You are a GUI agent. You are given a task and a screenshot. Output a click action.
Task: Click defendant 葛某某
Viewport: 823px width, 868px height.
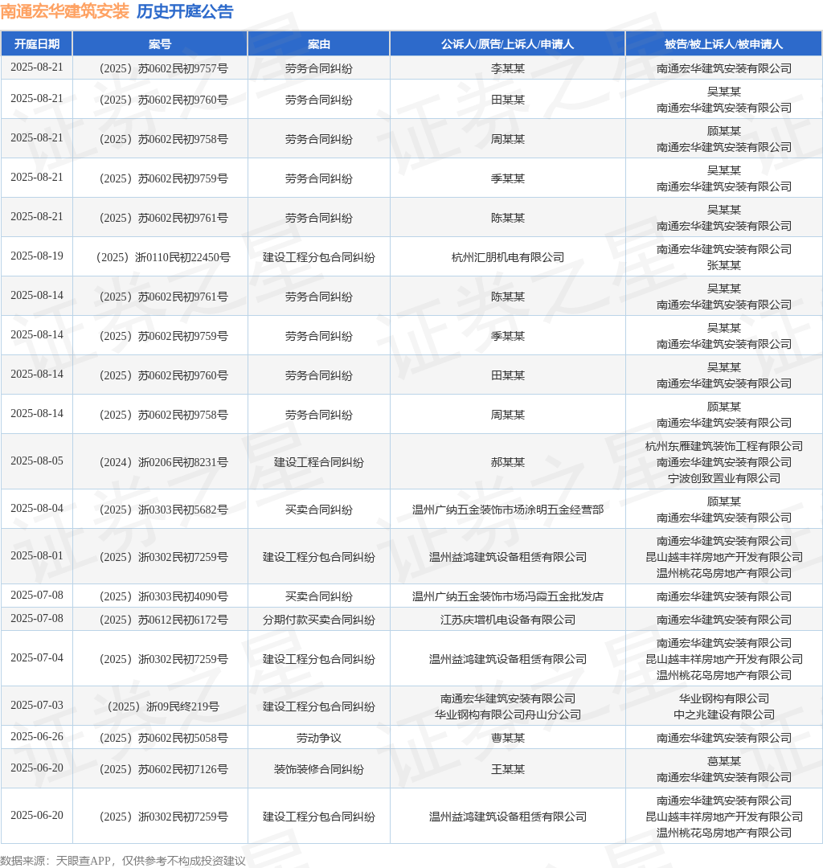point(723,762)
